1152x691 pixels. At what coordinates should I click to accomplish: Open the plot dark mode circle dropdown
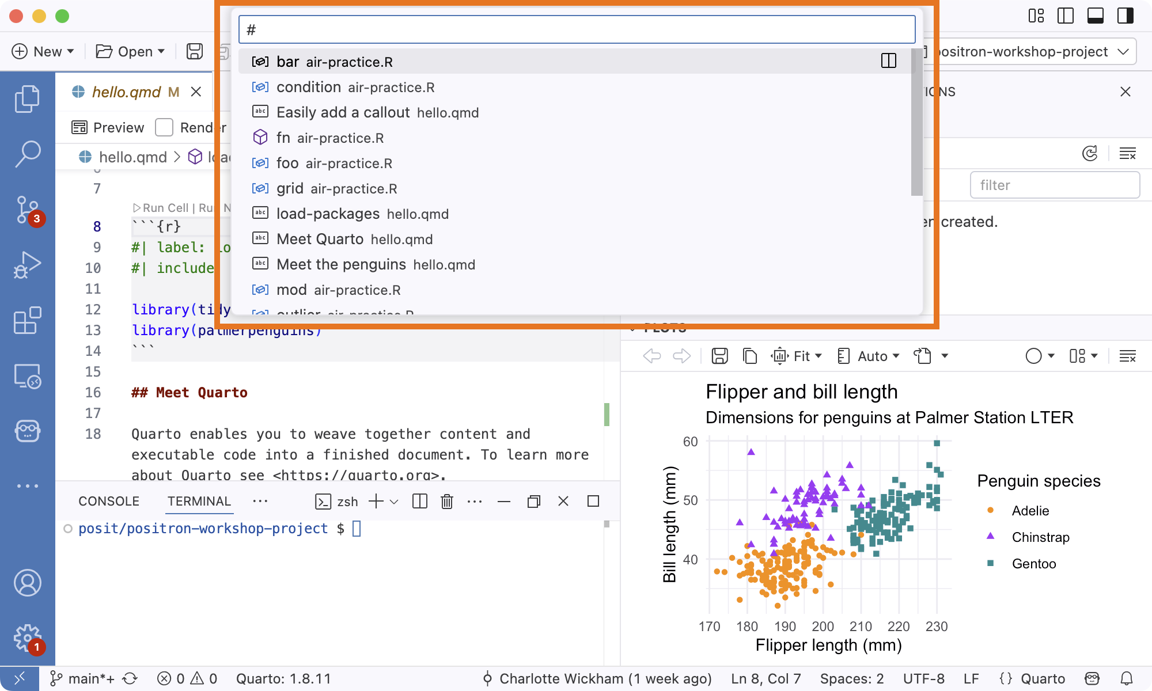click(1040, 356)
